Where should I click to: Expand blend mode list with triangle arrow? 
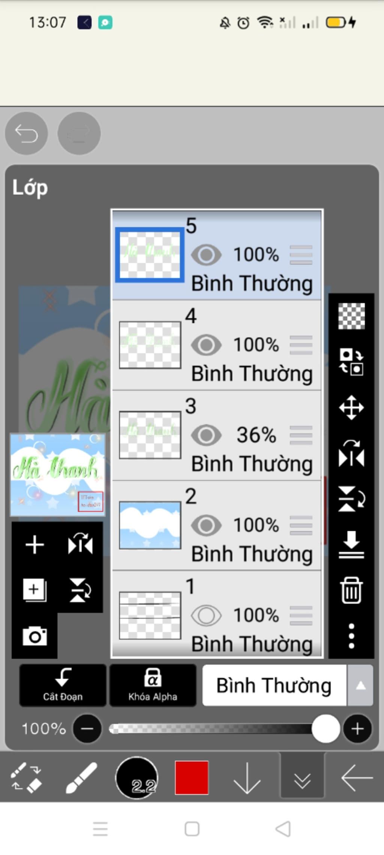(360, 685)
